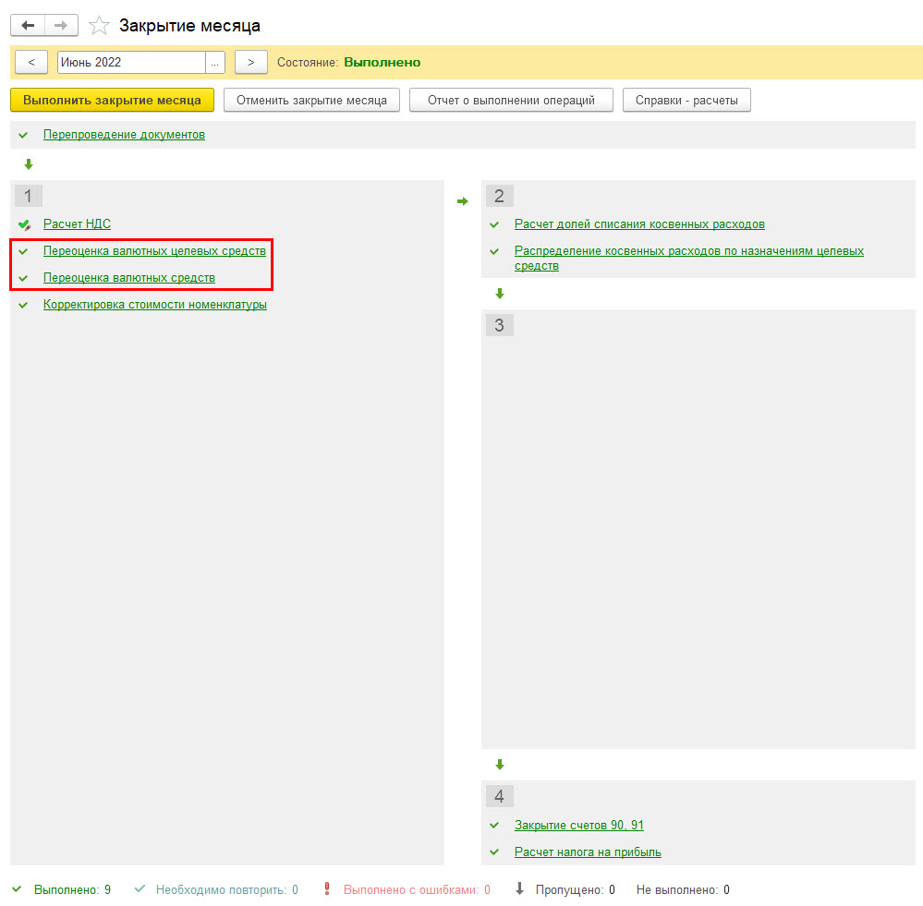Open Отчет о выполнении операций
The image size is (923, 906).
coord(511,100)
